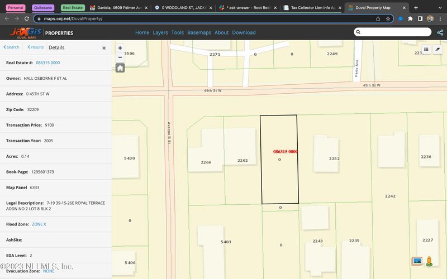The width and height of the screenshot is (447, 279).
Task: Go back to search panel
Action: [11, 47]
